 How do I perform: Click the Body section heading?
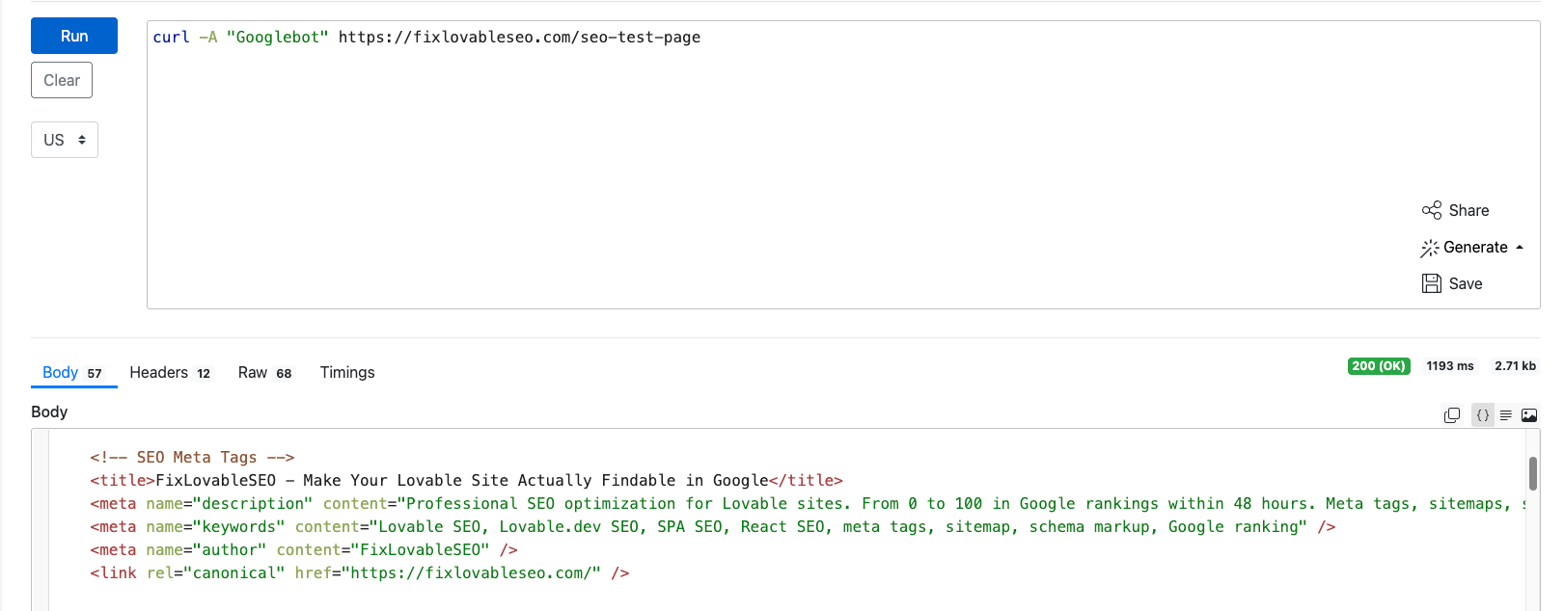49,412
